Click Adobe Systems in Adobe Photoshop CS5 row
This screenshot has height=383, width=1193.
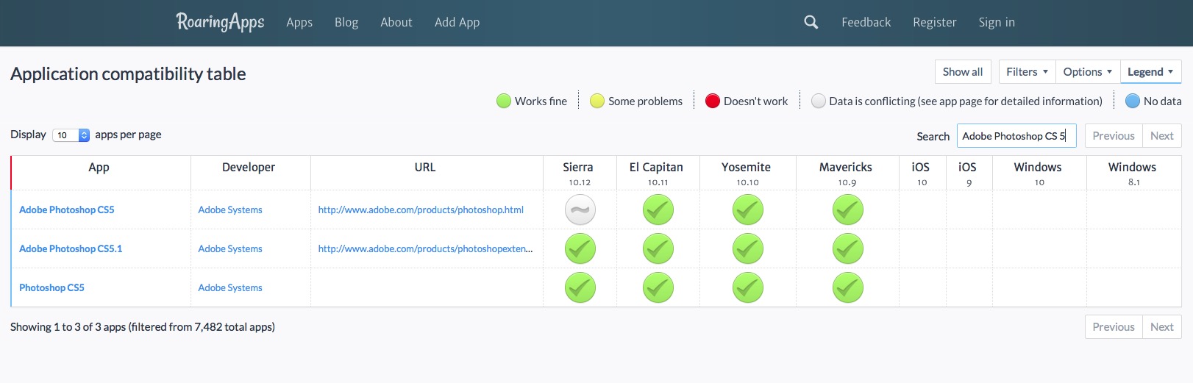click(230, 210)
